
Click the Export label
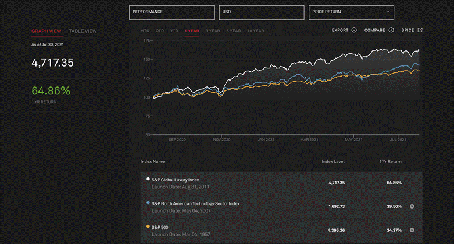(340, 30)
